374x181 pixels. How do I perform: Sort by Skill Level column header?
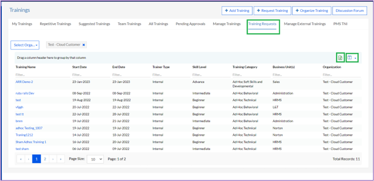click(x=199, y=67)
